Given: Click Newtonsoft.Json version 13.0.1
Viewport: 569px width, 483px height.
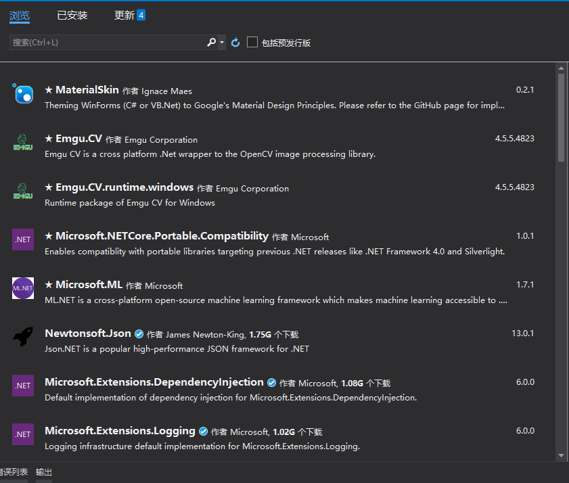Looking at the screenshot, I should click(522, 333).
